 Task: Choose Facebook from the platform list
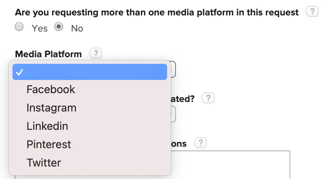pos(90,89)
